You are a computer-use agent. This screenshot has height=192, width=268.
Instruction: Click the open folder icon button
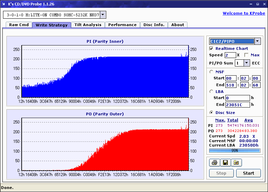coord(236,162)
